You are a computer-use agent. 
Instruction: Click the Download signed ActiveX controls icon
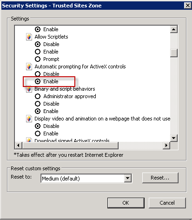click(x=29, y=140)
